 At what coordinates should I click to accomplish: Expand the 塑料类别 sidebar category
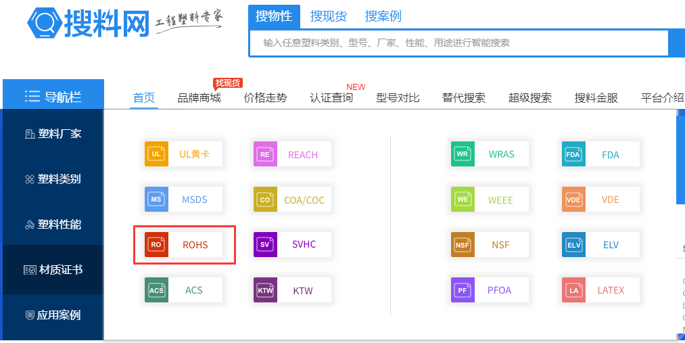pyautogui.click(x=53, y=179)
